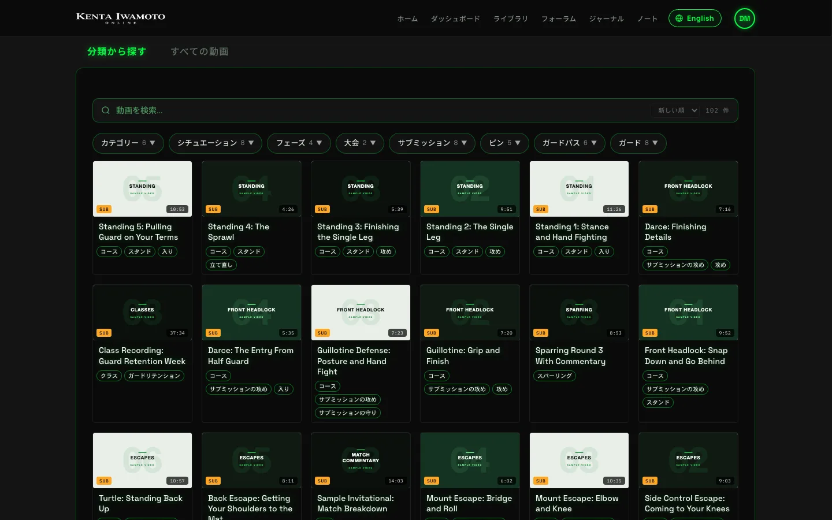The width and height of the screenshot is (832, 520).
Task: Open Darce: Finishing Details thumbnail
Action: click(x=688, y=189)
